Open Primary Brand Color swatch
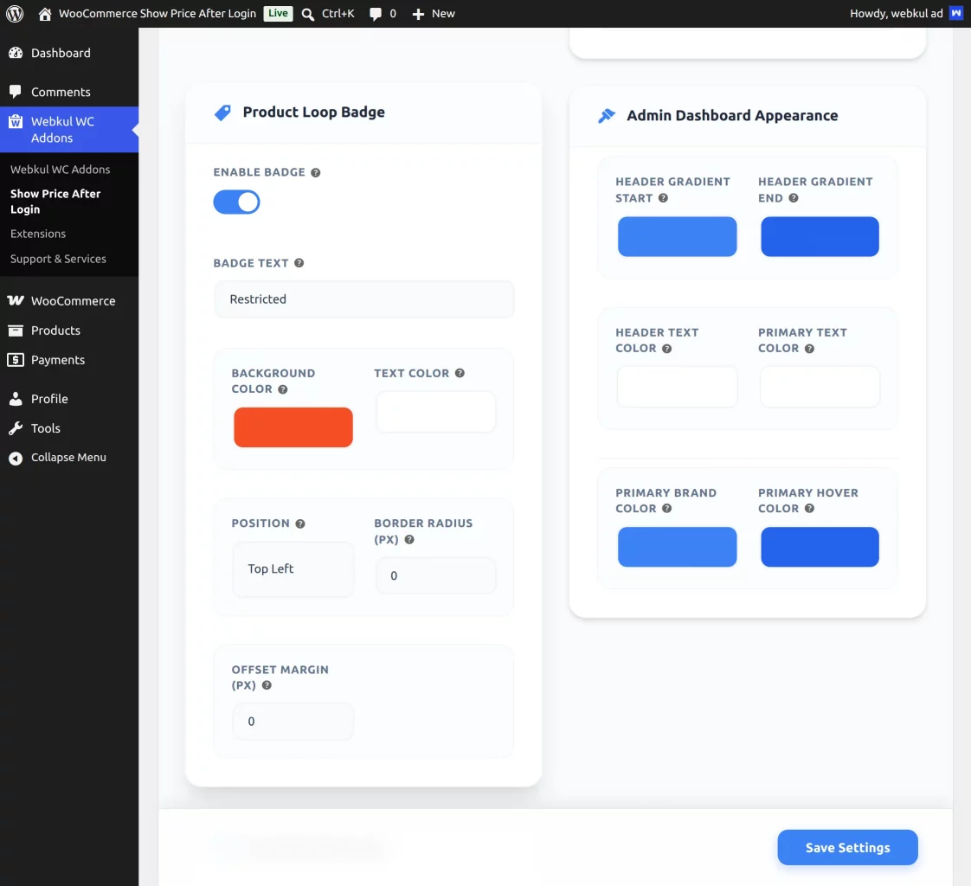The height and width of the screenshot is (886, 971). click(678, 547)
